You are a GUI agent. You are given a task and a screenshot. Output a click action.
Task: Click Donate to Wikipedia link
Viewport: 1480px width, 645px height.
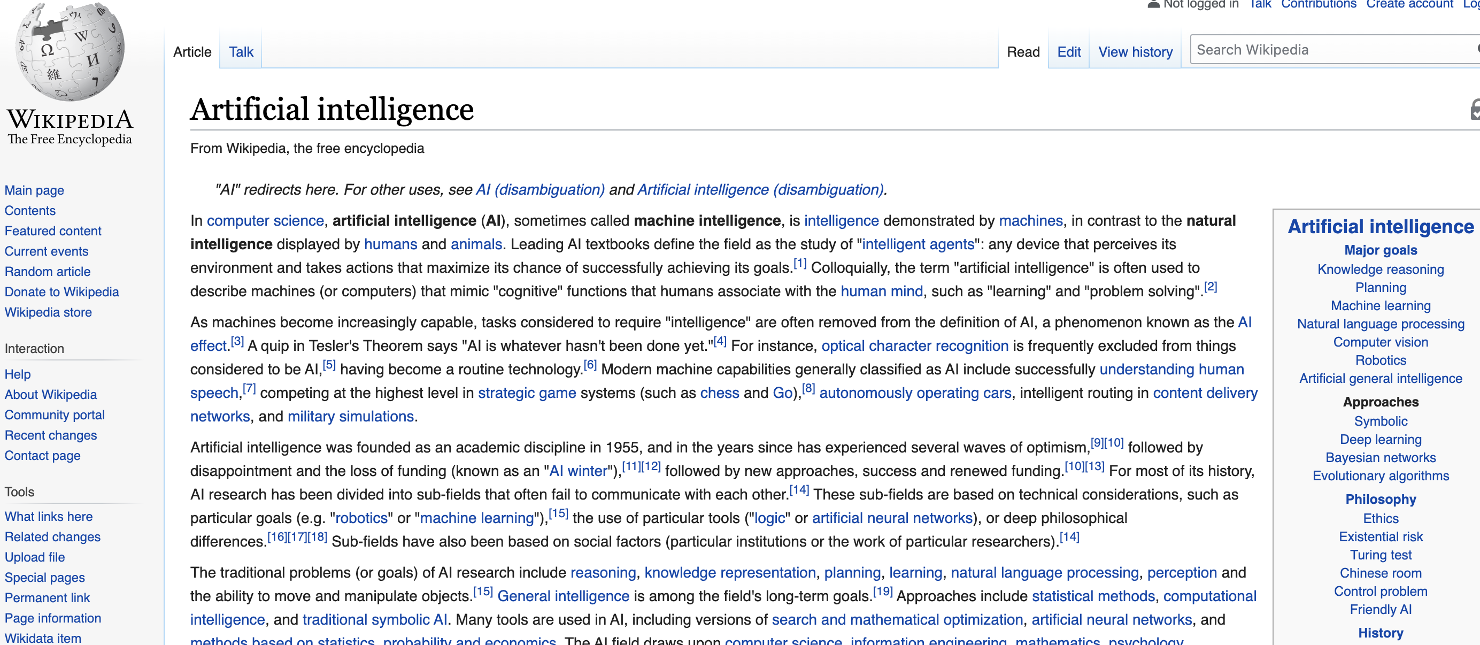click(62, 292)
